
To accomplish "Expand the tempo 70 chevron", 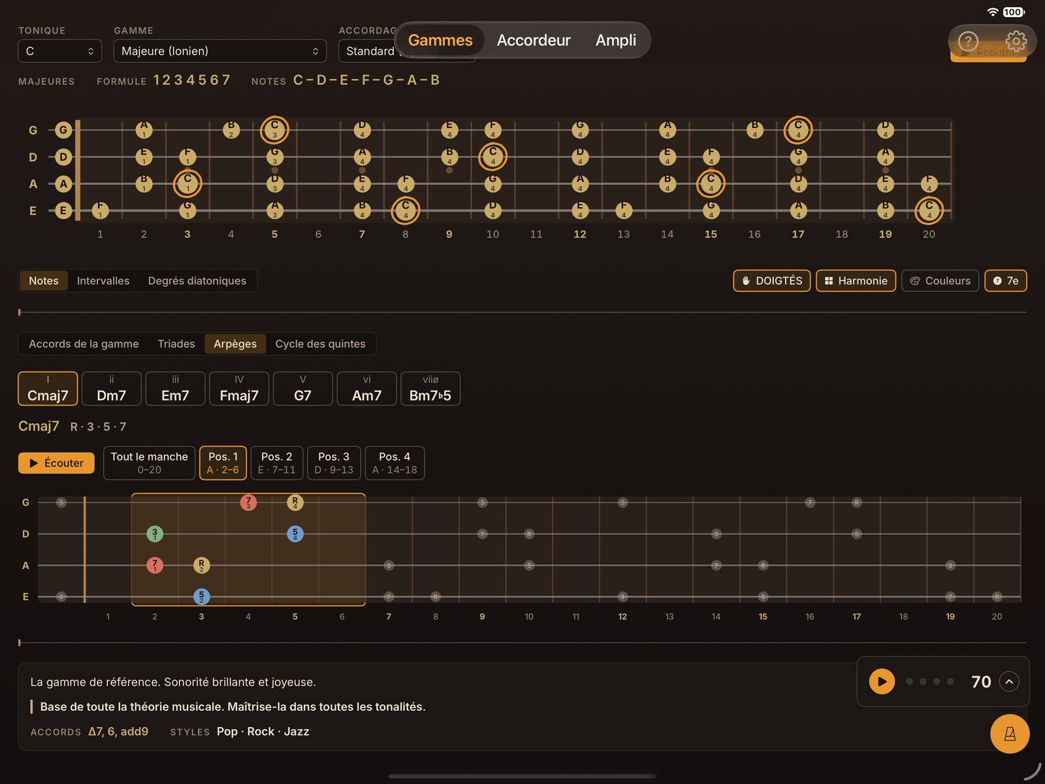I will pos(1009,681).
